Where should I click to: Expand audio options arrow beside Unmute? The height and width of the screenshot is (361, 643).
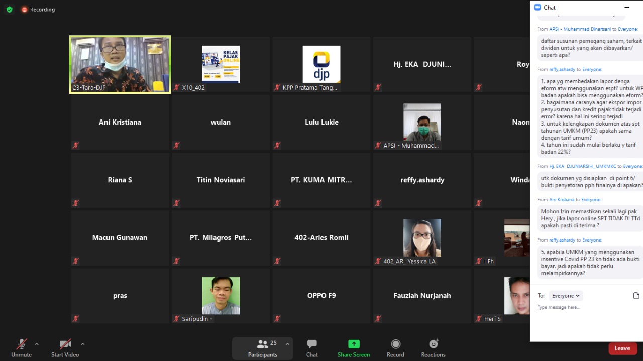[x=37, y=344]
